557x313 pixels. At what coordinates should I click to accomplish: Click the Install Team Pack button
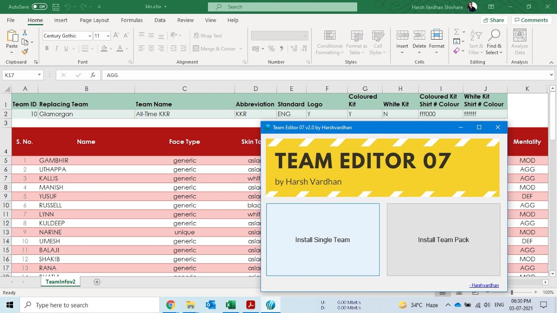[x=443, y=240]
